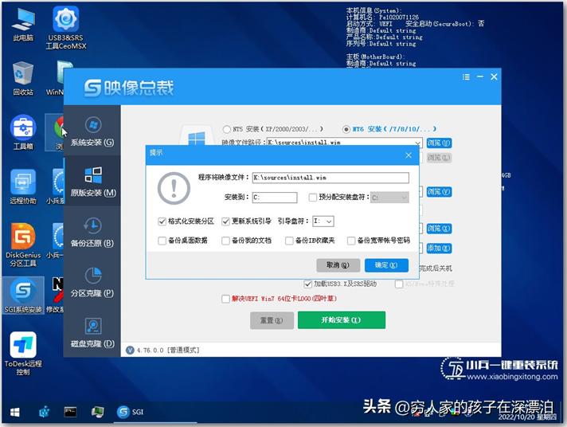Click date 2022/10/20 in system tray

tap(516, 417)
